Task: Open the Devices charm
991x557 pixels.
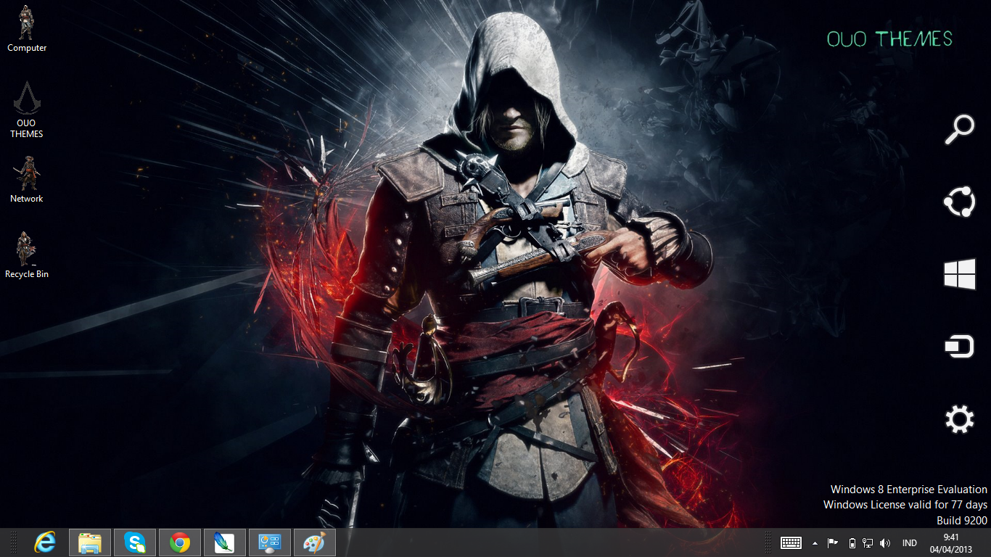Action: (959, 347)
